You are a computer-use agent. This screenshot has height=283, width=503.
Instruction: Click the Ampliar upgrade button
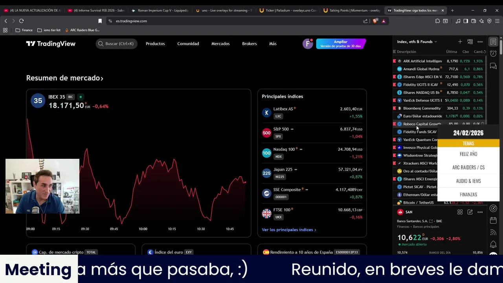coord(341,44)
